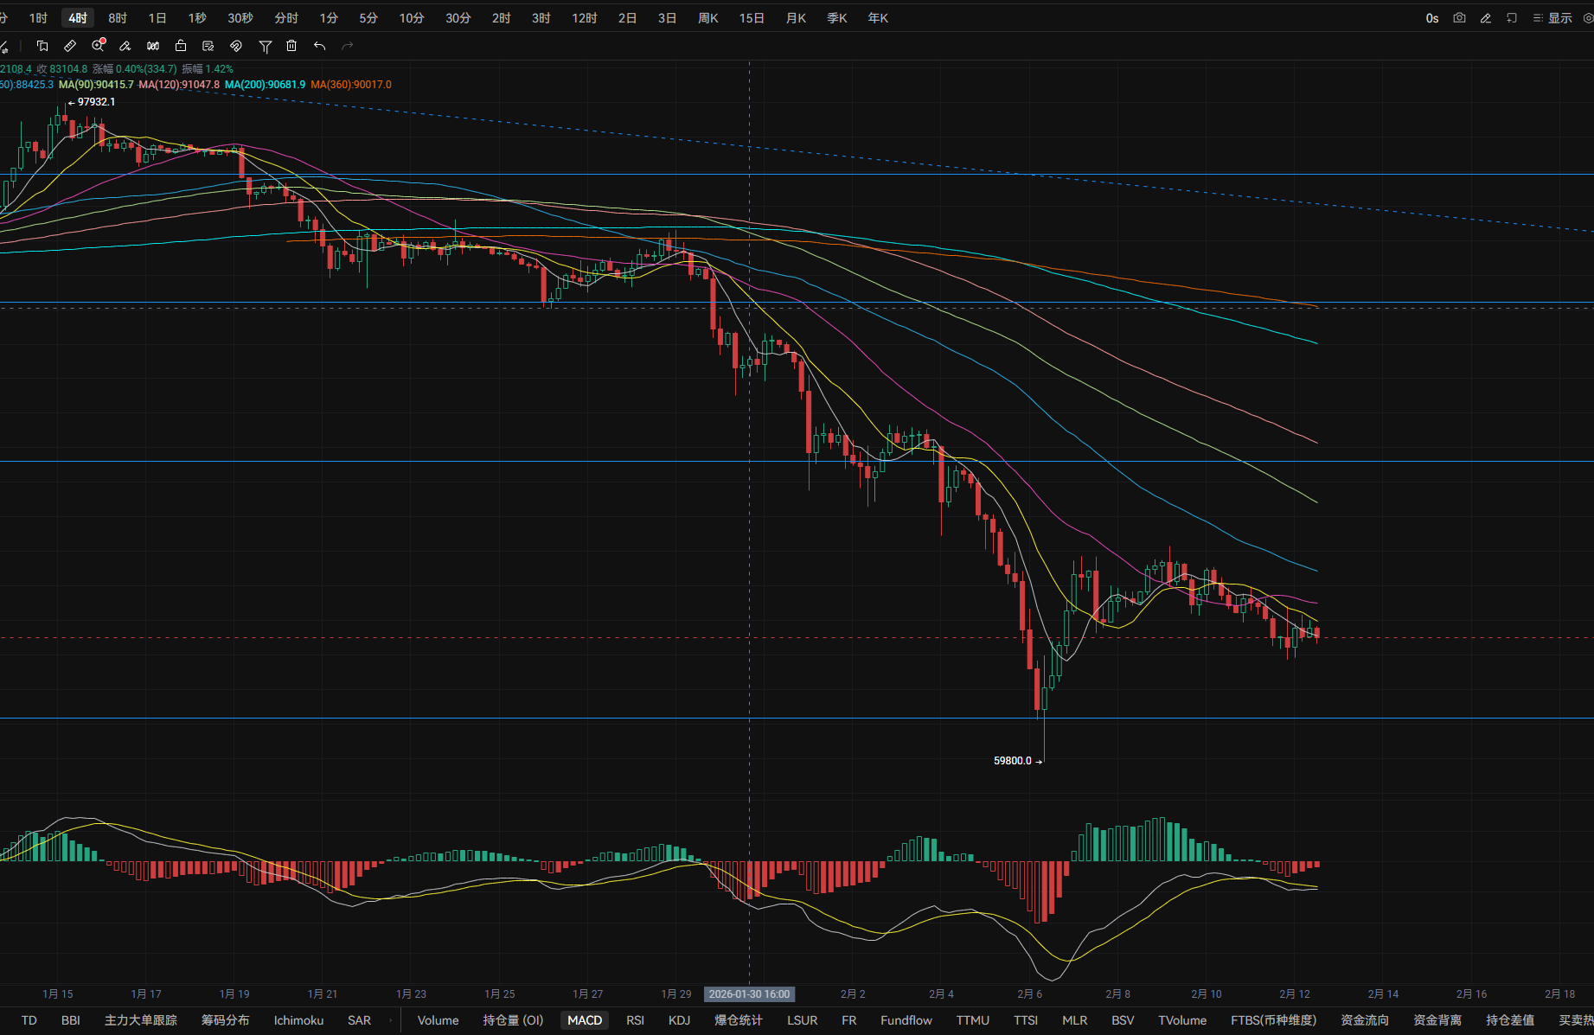Image resolution: width=1594 pixels, height=1035 pixels.
Task: Enable the Volume sub-indicator
Action: (438, 1020)
